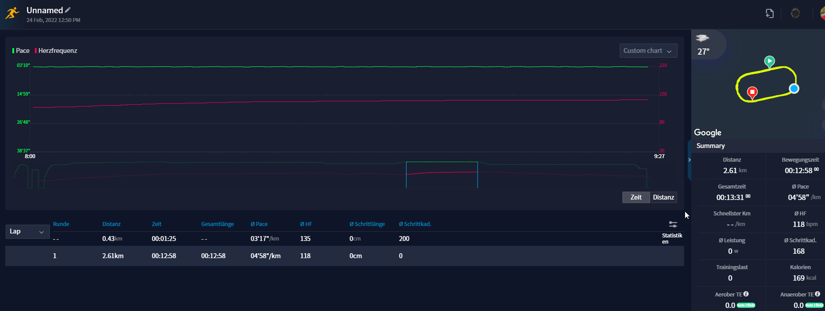
Task: Open the Custom chart dropdown
Action: click(x=648, y=51)
